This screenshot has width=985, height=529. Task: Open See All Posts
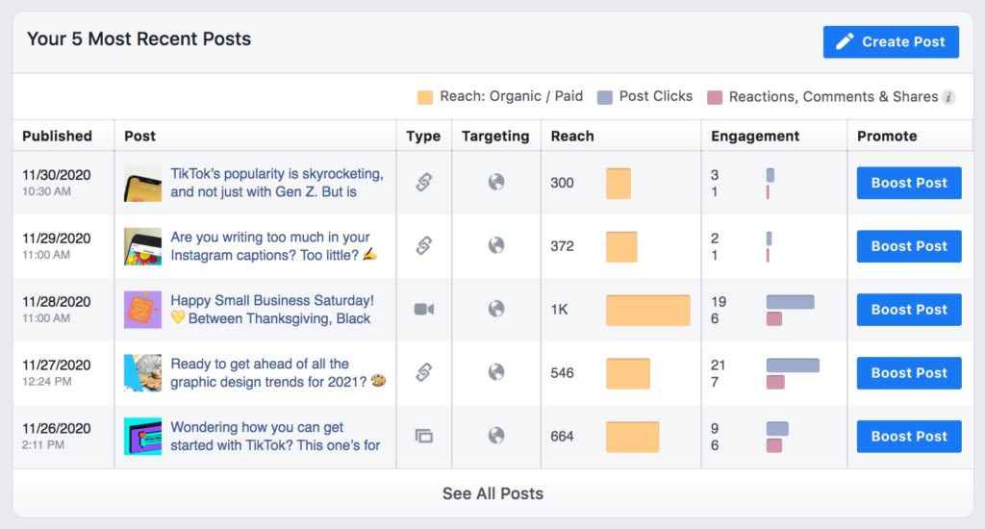click(493, 493)
